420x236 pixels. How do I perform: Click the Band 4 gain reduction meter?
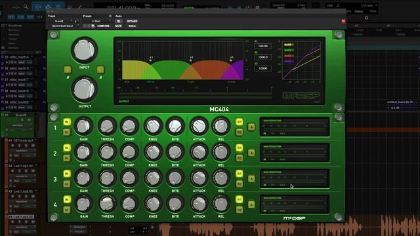[295, 205]
